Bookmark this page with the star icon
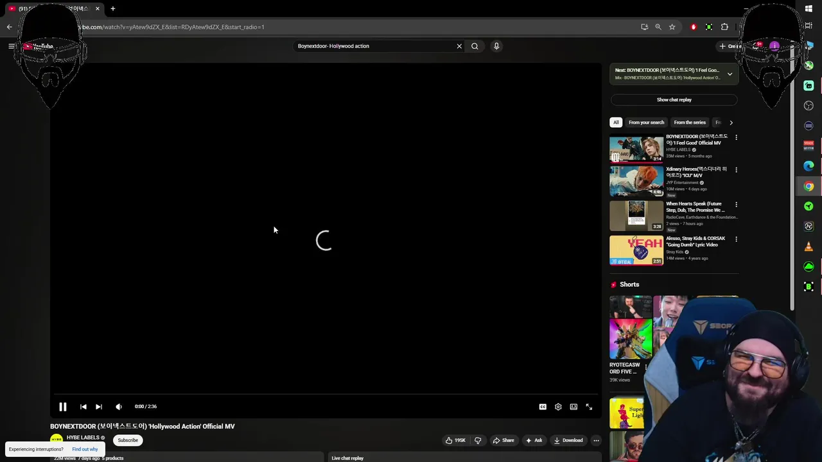Image resolution: width=822 pixels, height=462 pixels. coord(672,27)
